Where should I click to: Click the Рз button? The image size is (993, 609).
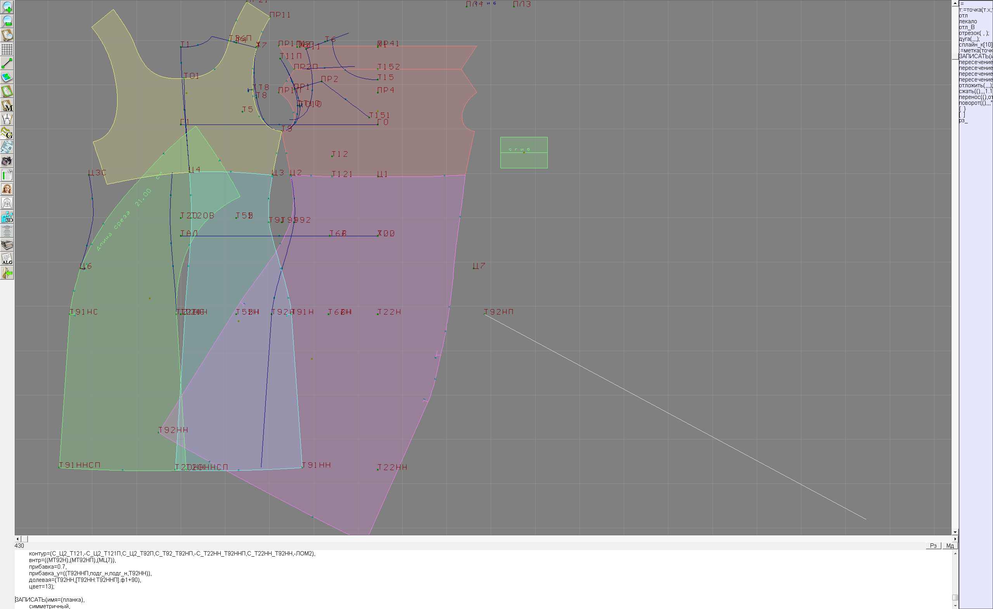tap(933, 545)
